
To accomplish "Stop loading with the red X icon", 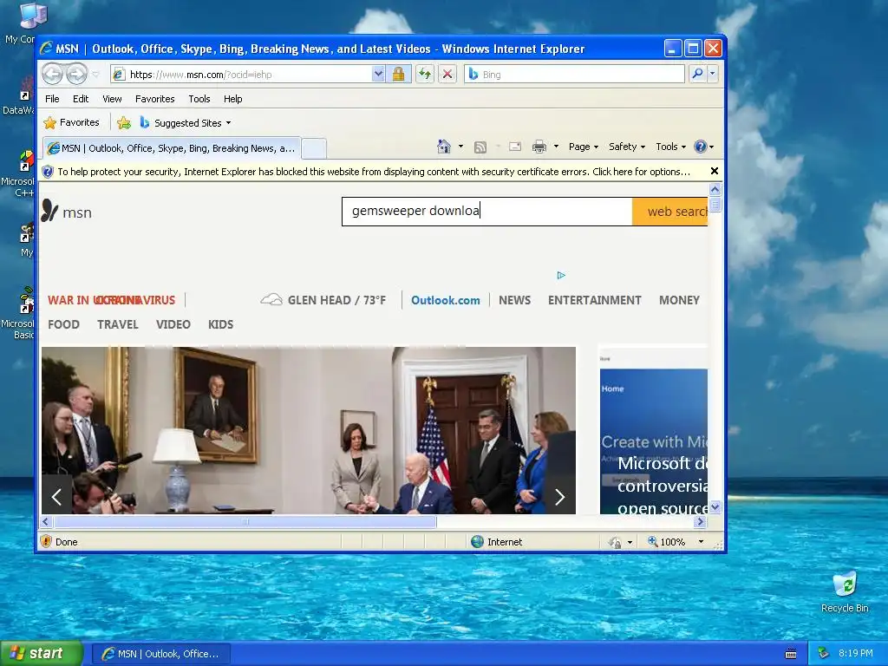I will [x=447, y=75].
